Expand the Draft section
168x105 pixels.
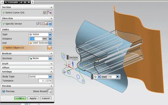coord(51,64)
